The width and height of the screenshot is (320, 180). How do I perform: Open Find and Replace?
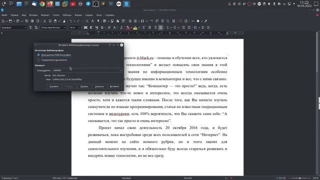(x=87, y=21)
